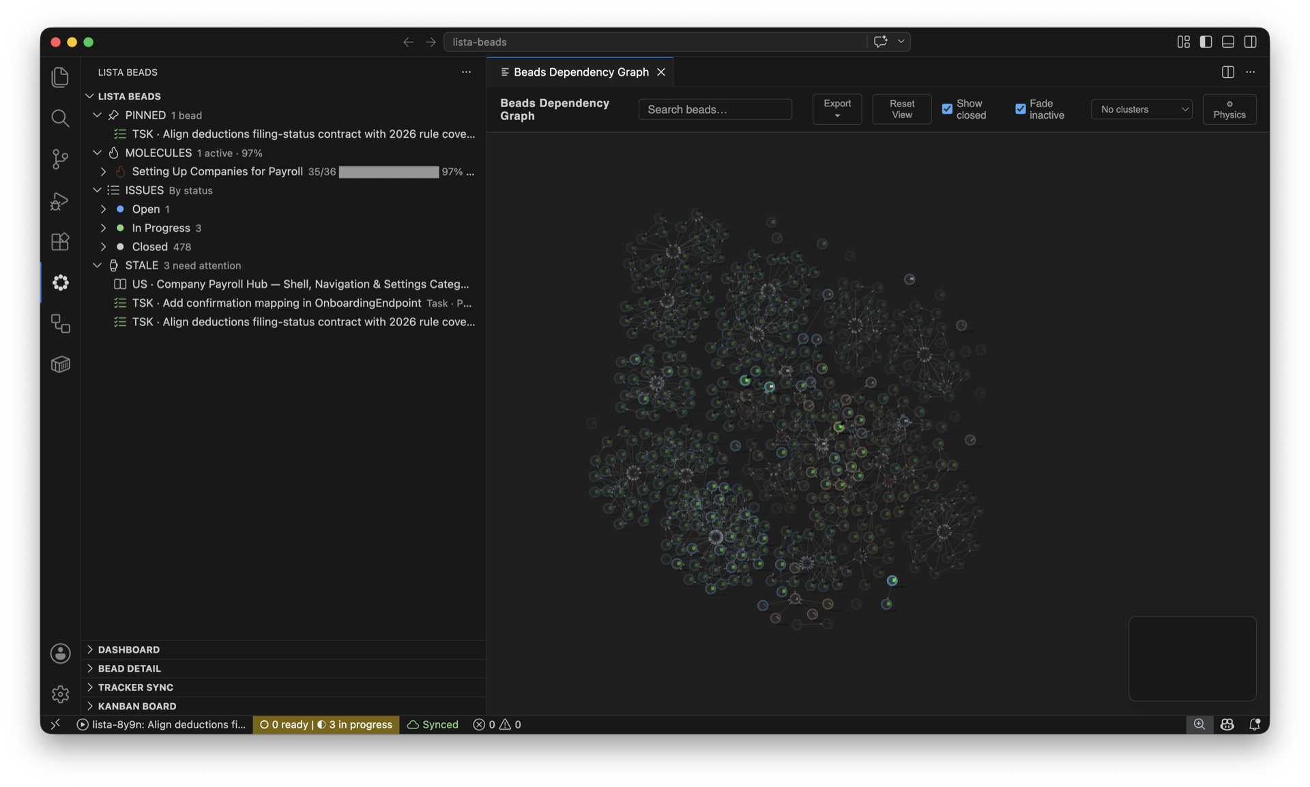Select the Beads activity bar icon

[x=60, y=282]
